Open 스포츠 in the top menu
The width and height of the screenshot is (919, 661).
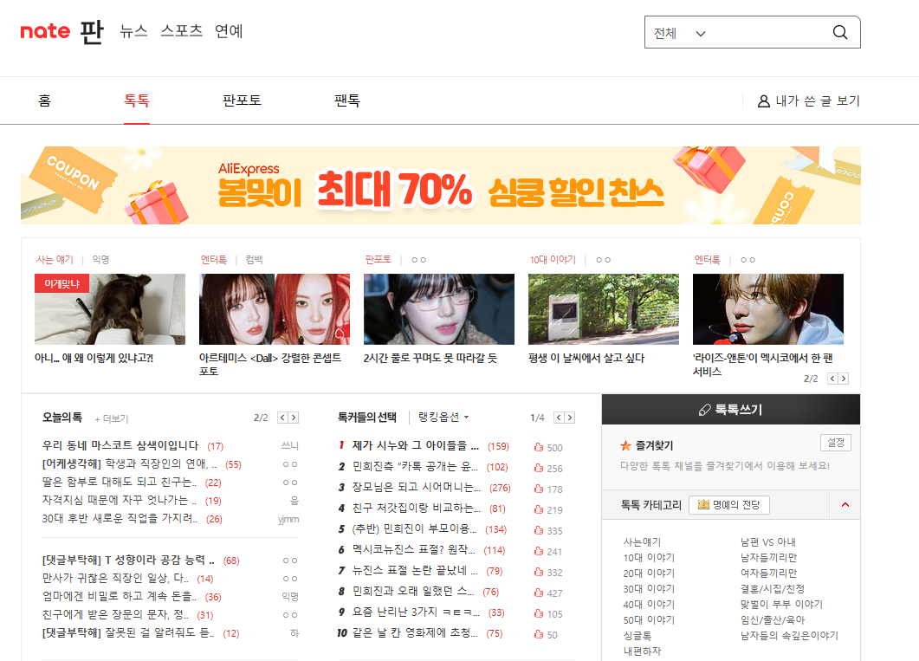coord(182,31)
